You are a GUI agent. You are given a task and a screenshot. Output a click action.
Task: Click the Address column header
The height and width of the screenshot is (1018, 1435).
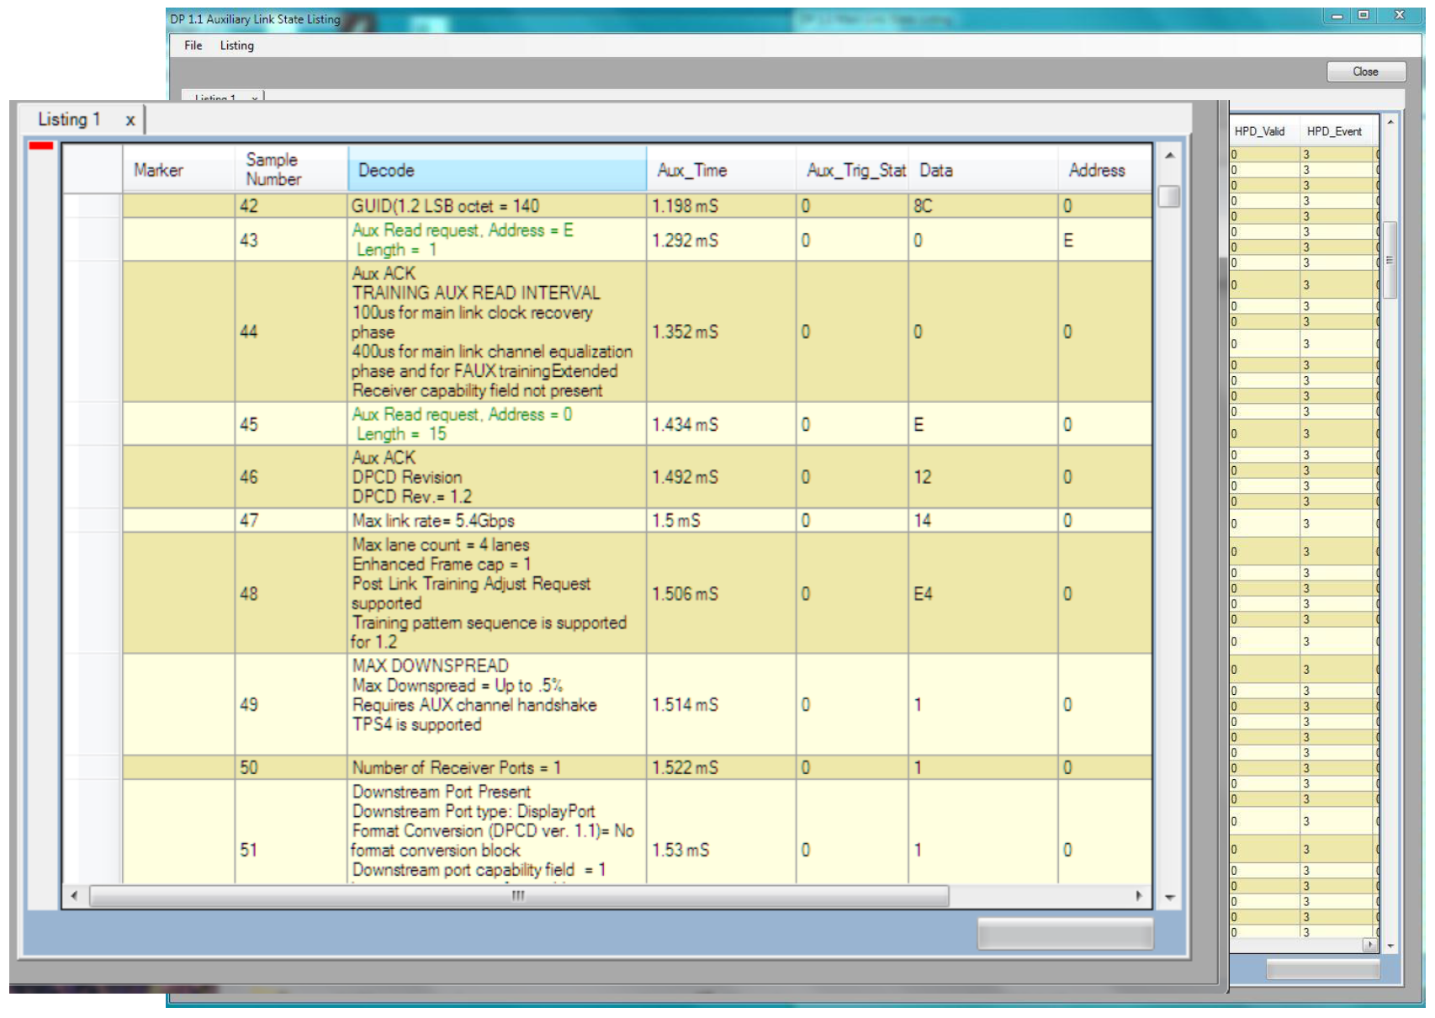tap(1105, 170)
